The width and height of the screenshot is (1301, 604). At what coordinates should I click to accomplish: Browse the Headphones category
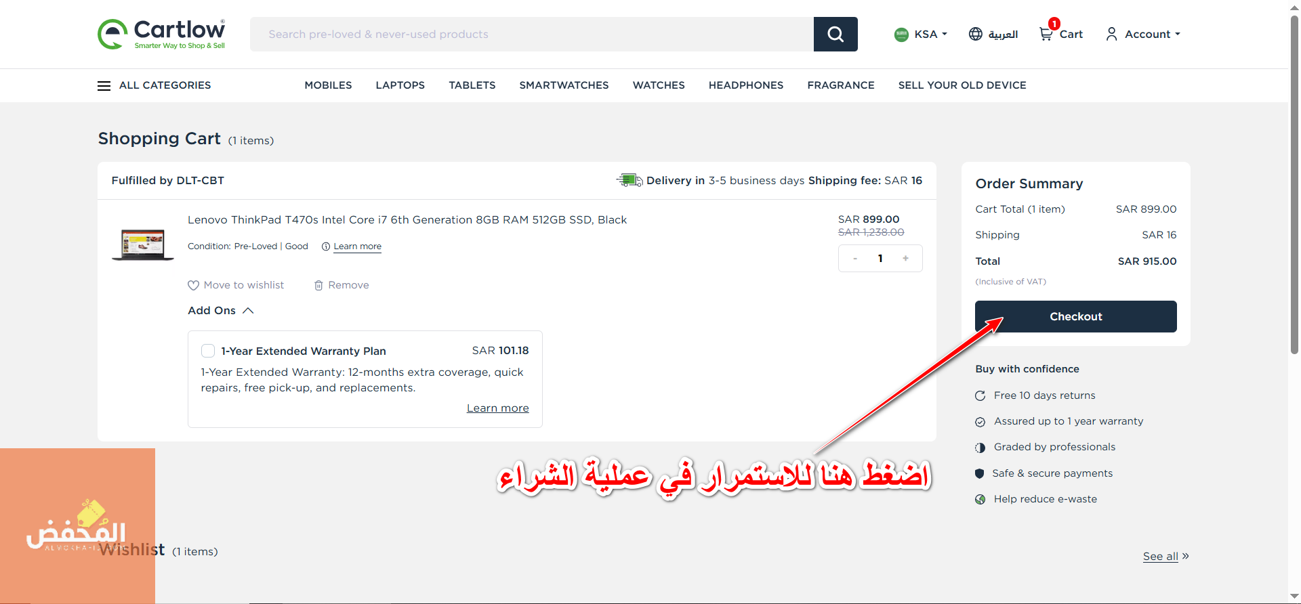(746, 85)
